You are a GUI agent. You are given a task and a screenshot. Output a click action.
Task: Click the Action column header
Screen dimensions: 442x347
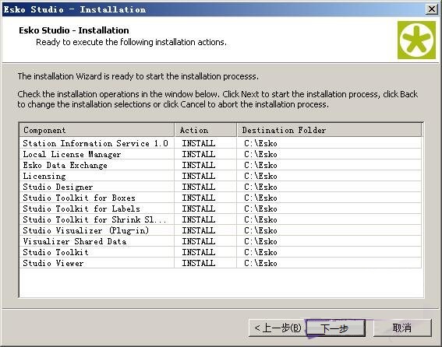[x=206, y=130]
